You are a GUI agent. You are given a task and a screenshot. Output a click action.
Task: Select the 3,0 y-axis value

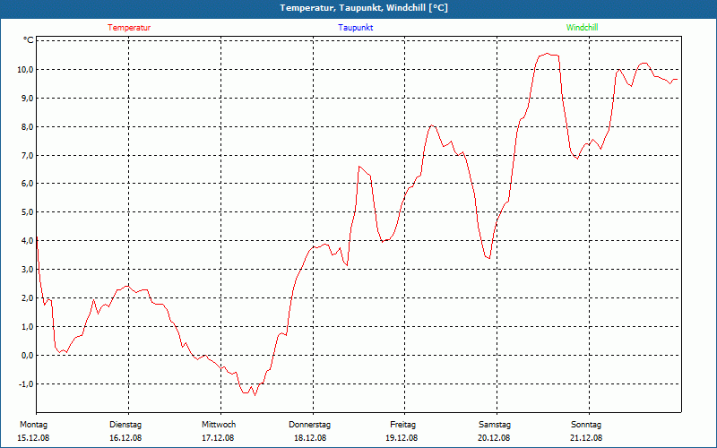click(28, 270)
